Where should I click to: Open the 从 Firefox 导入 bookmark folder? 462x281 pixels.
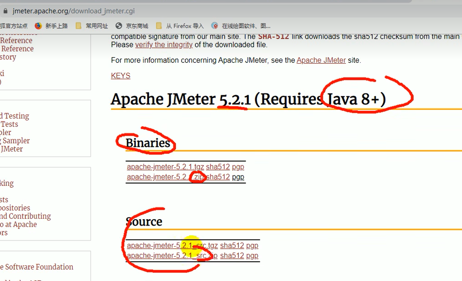180,26
